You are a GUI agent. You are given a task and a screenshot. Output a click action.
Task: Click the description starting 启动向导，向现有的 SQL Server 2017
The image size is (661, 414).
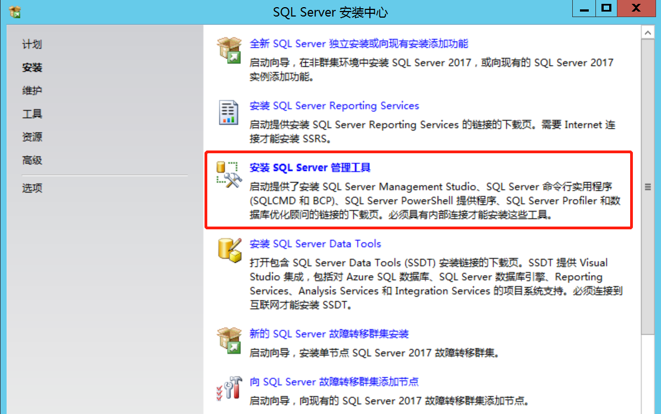pyautogui.click(x=389, y=401)
